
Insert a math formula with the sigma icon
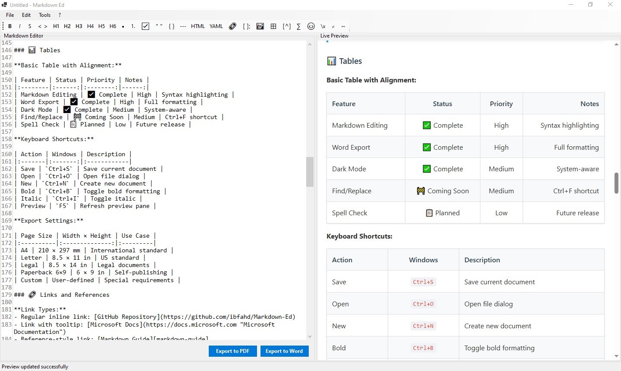(298, 26)
